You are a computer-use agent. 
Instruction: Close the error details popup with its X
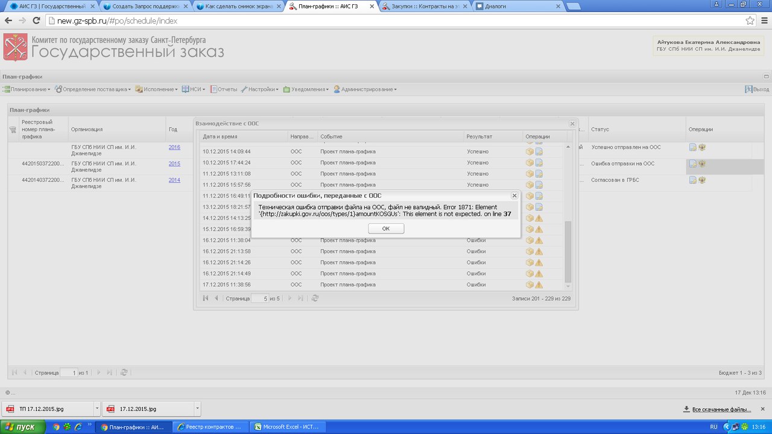point(514,195)
